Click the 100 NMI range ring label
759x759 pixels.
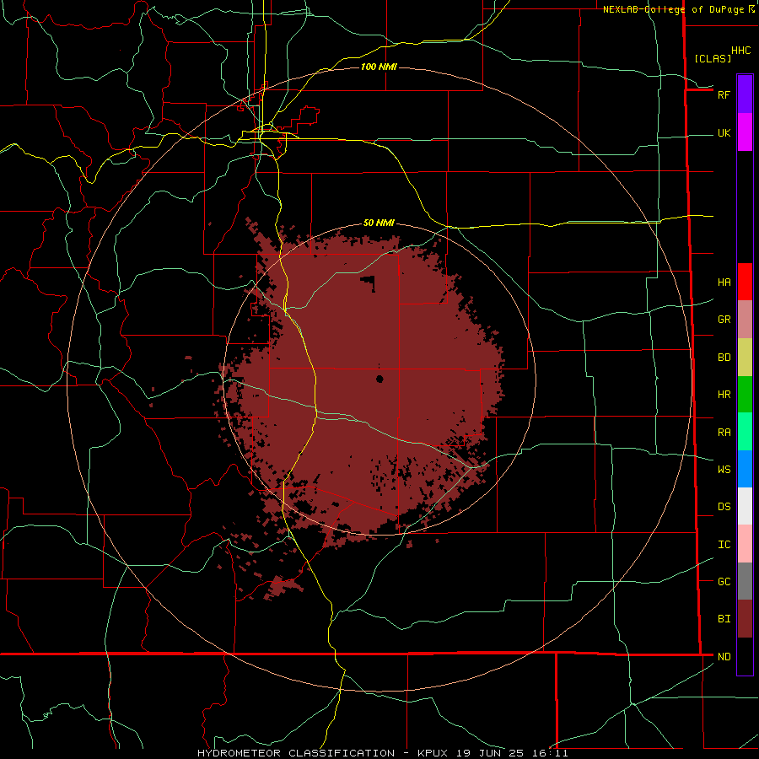pos(379,67)
